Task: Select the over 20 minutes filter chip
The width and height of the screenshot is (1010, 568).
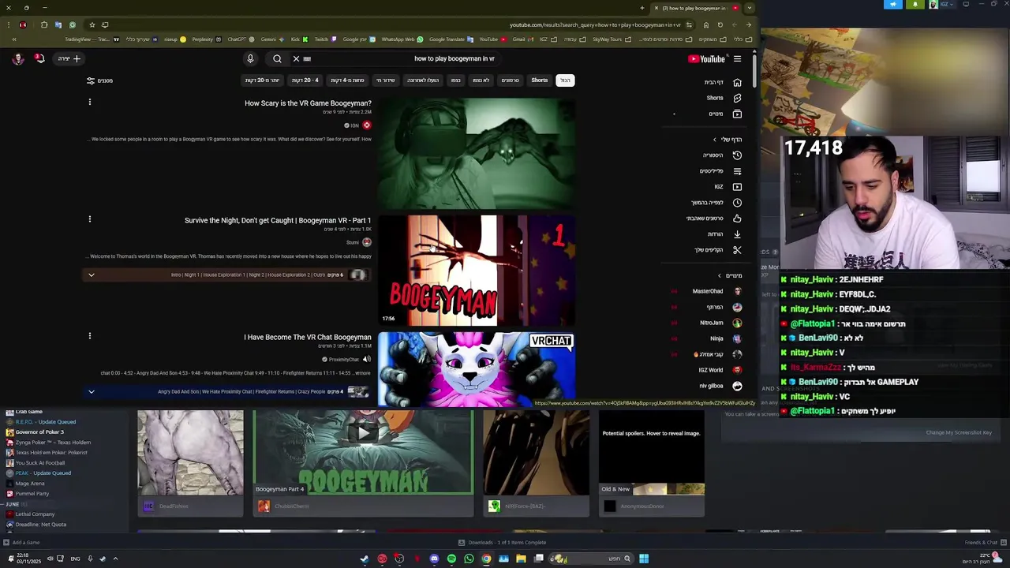Action: coord(263,80)
